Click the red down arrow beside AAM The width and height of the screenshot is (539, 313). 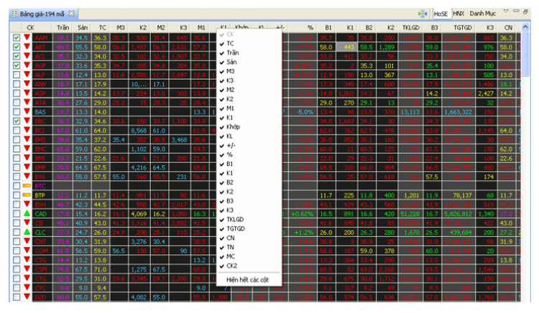pos(27,37)
